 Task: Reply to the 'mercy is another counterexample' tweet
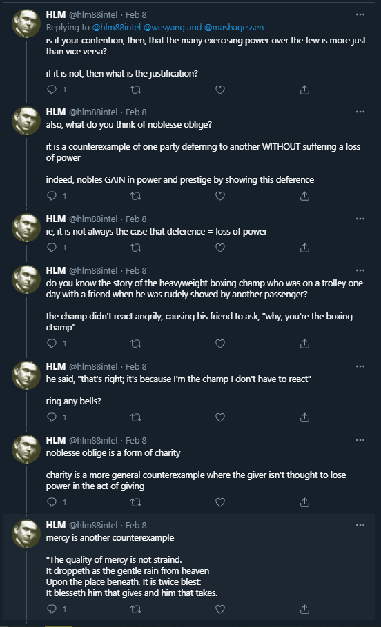(52, 609)
